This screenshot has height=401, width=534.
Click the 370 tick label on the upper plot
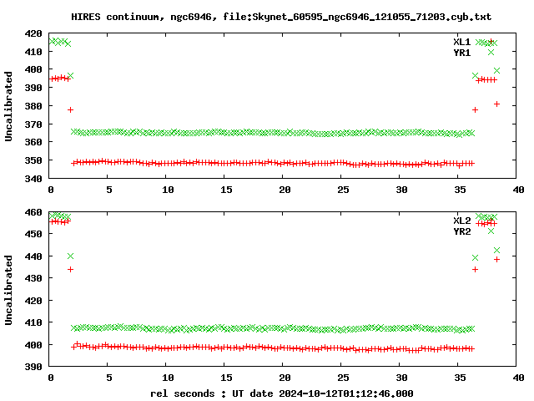point(33,124)
